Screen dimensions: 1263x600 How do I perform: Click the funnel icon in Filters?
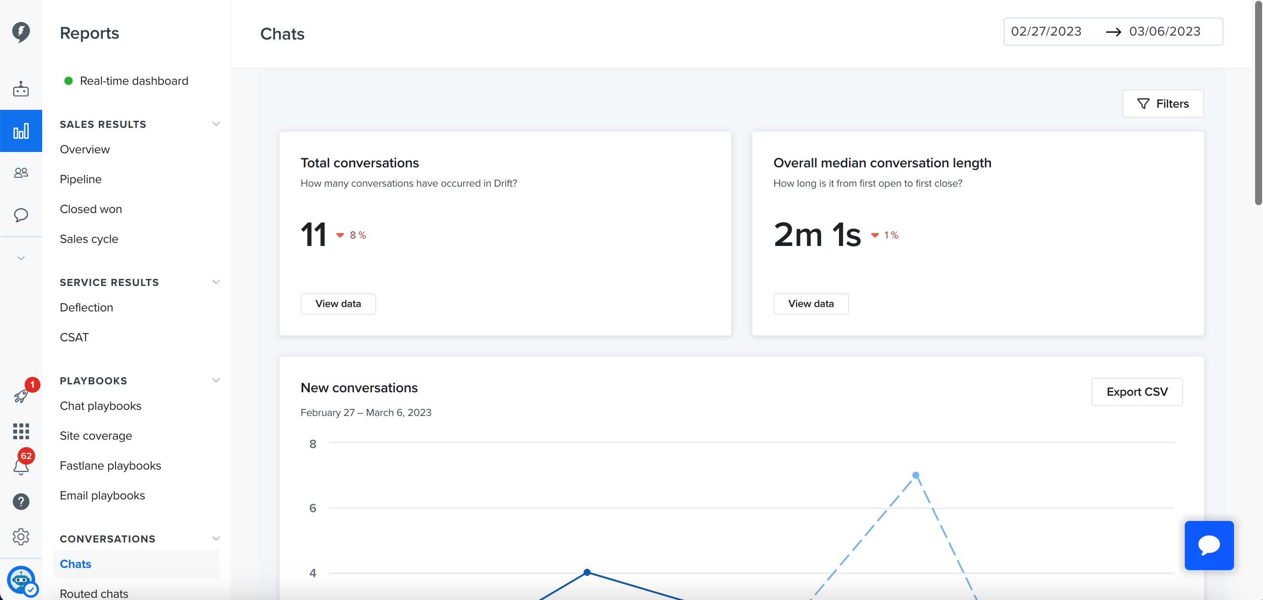point(1143,104)
